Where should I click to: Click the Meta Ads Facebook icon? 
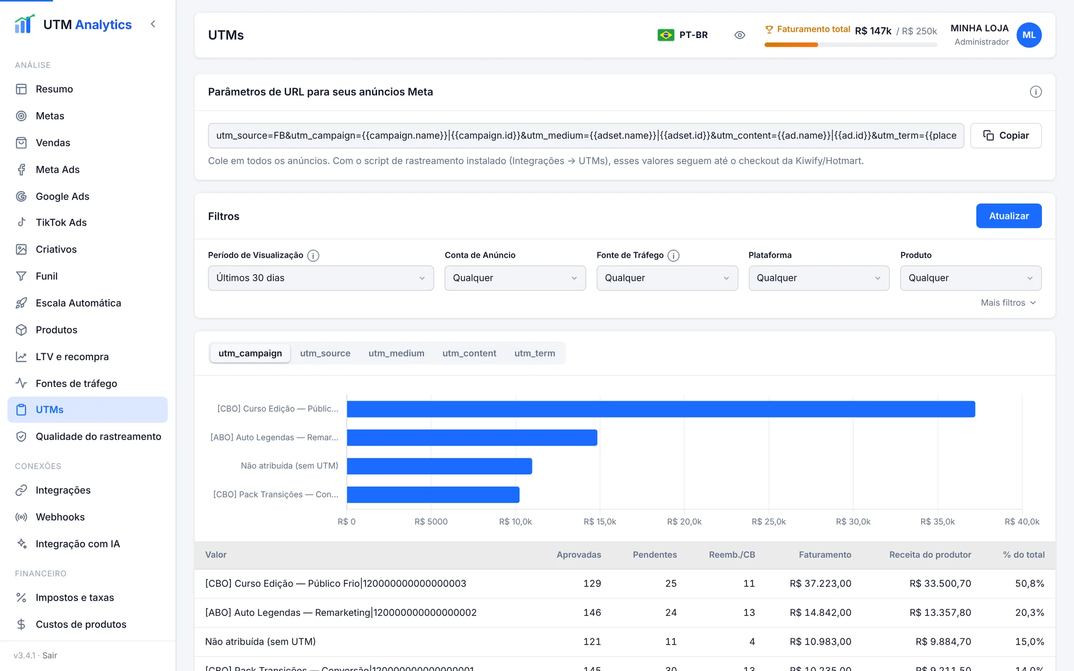click(21, 170)
